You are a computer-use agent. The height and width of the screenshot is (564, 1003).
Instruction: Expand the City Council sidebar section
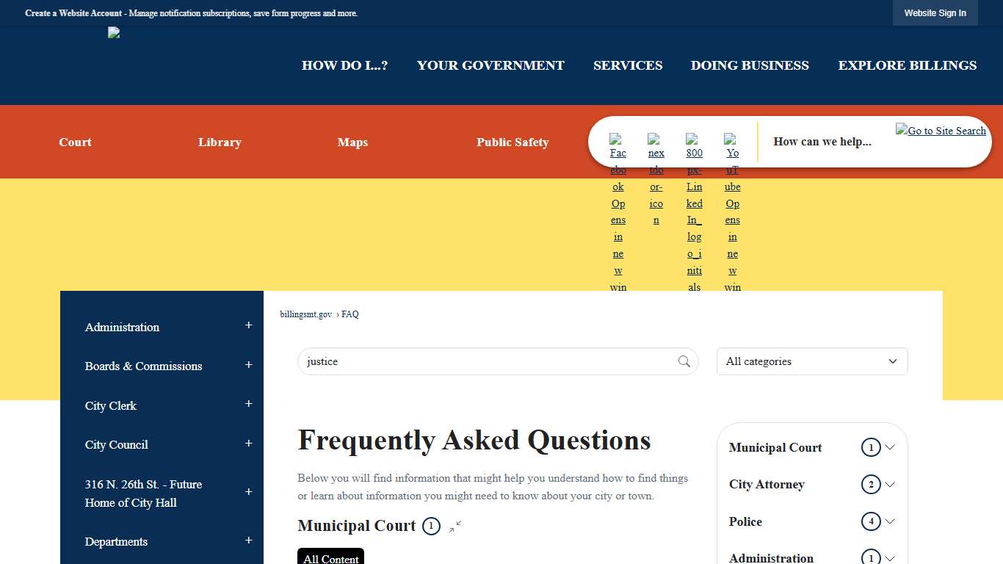click(248, 444)
